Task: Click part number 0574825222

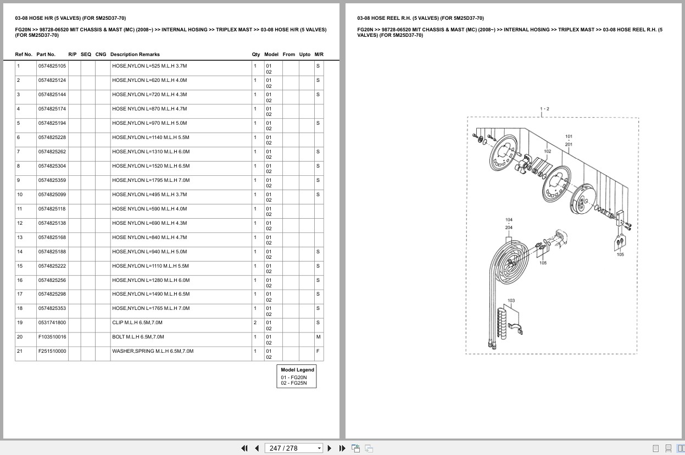Action: 52,266
